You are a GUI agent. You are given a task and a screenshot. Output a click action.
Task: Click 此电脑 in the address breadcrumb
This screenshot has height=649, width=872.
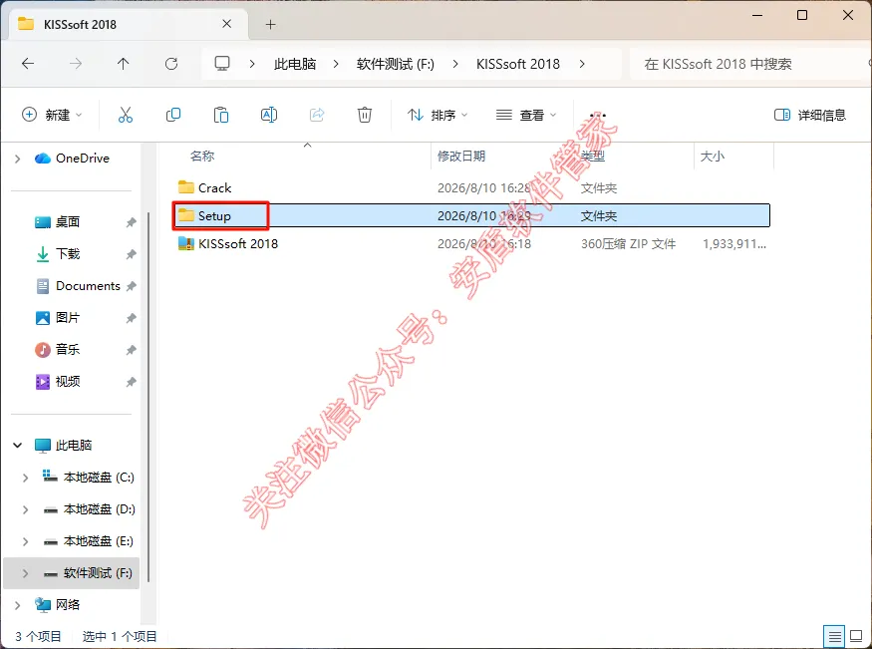click(x=295, y=64)
